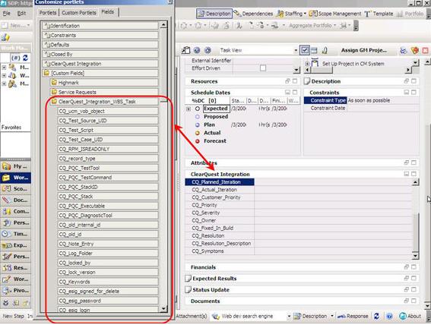Select the CQ_ucm_vob_object field
The width and height of the screenshot is (431, 325).
point(108,111)
